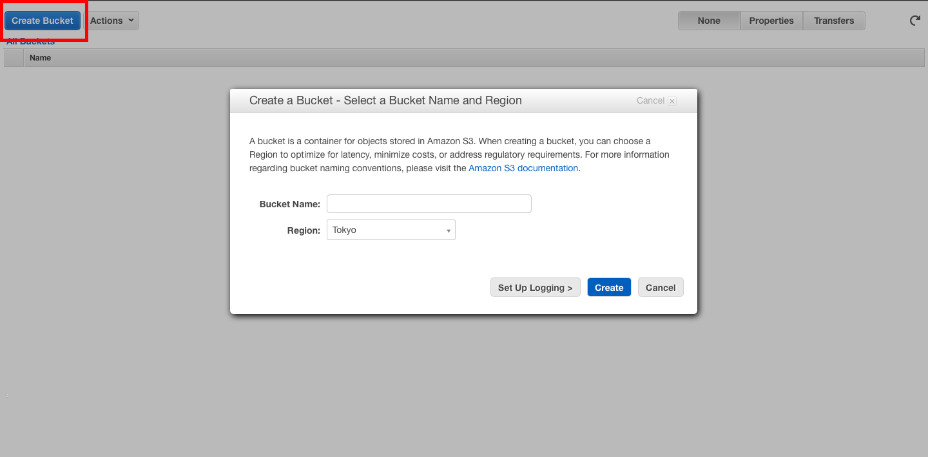The height and width of the screenshot is (457, 928).
Task: Expand the Region dropdown showing Tokyo
Action: tap(391, 230)
